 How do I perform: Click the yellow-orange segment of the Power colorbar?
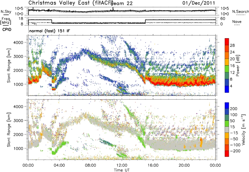227,62
